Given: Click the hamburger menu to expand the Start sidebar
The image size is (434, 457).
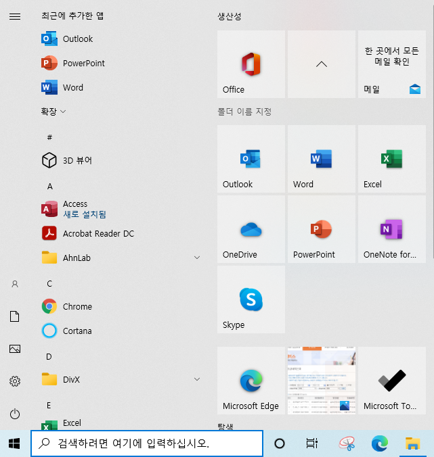Looking at the screenshot, I should [x=15, y=16].
